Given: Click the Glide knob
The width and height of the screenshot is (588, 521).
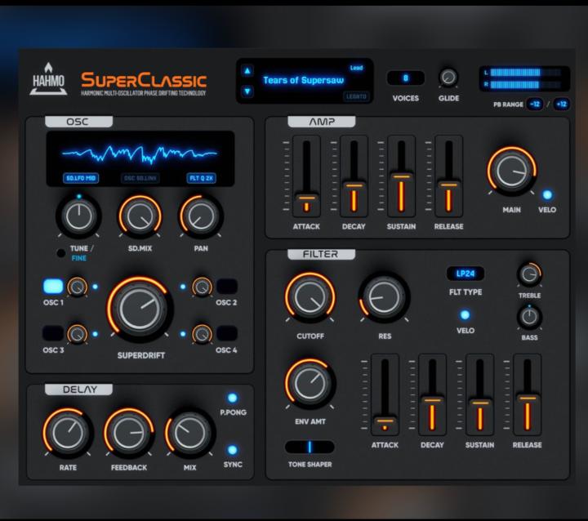Looking at the screenshot, I should click(448, 78).
